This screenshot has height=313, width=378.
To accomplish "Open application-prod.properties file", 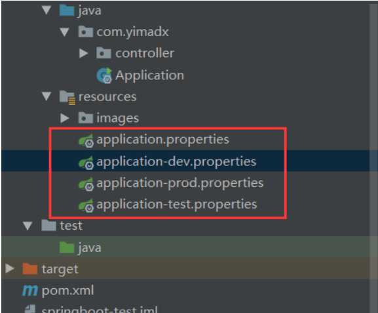I will [x=180, y=183].
